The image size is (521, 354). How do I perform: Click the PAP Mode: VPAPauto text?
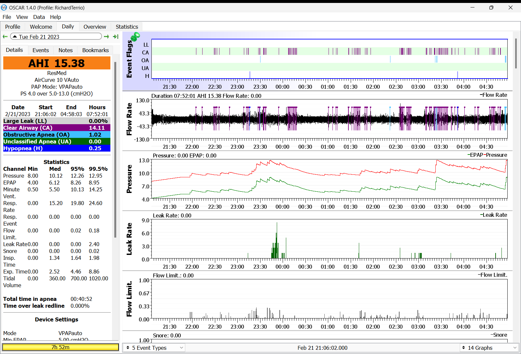pyautogui.click(x=57, y=87)
